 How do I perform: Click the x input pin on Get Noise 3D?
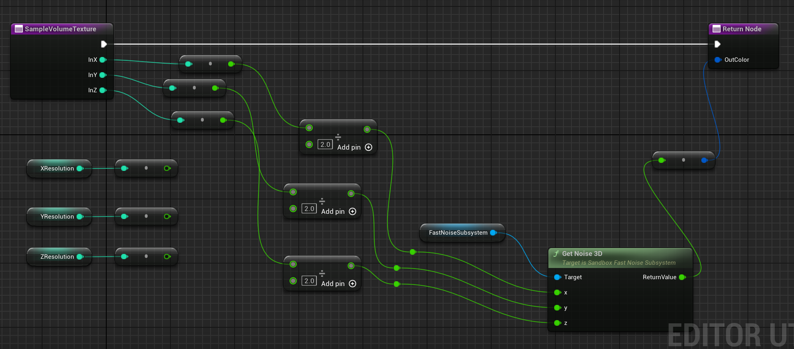[557, 292]
